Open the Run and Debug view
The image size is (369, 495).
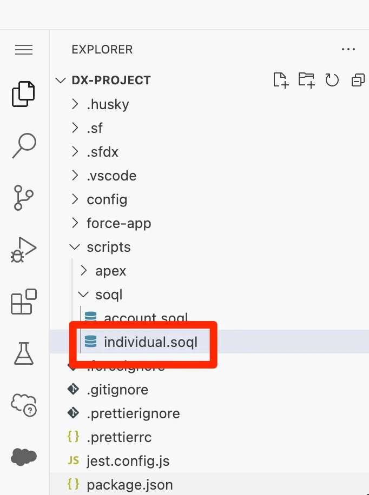point(24,250)
